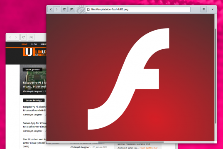Click the vertical scrollbar of front window
The width and height of the screenshot is (223, 149).
[216, 76]
